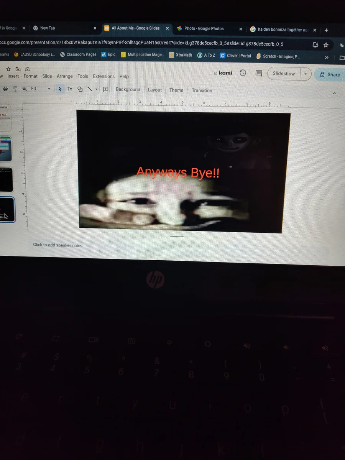Screen dimensions: 345x460
Task: Close the Photo - Google Photos tab
Action: (241, 29)
